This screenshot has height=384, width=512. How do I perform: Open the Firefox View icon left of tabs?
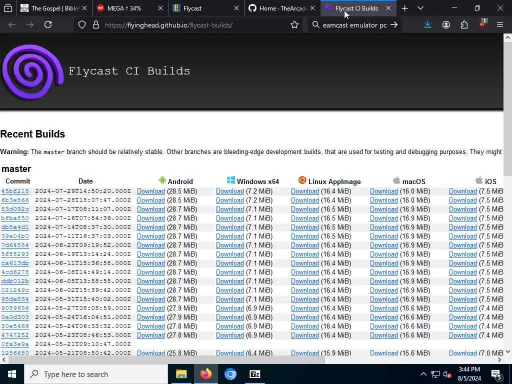8,8
